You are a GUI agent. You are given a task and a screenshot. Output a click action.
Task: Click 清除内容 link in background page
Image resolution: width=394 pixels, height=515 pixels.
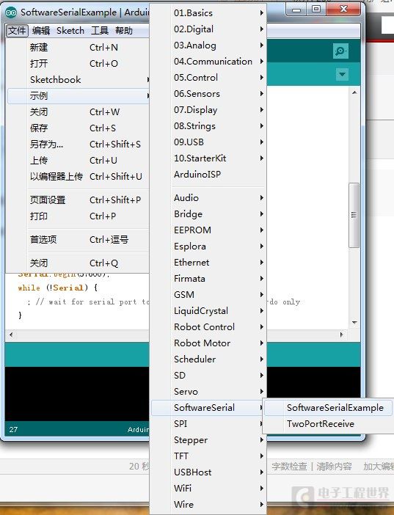click(334, 466)
